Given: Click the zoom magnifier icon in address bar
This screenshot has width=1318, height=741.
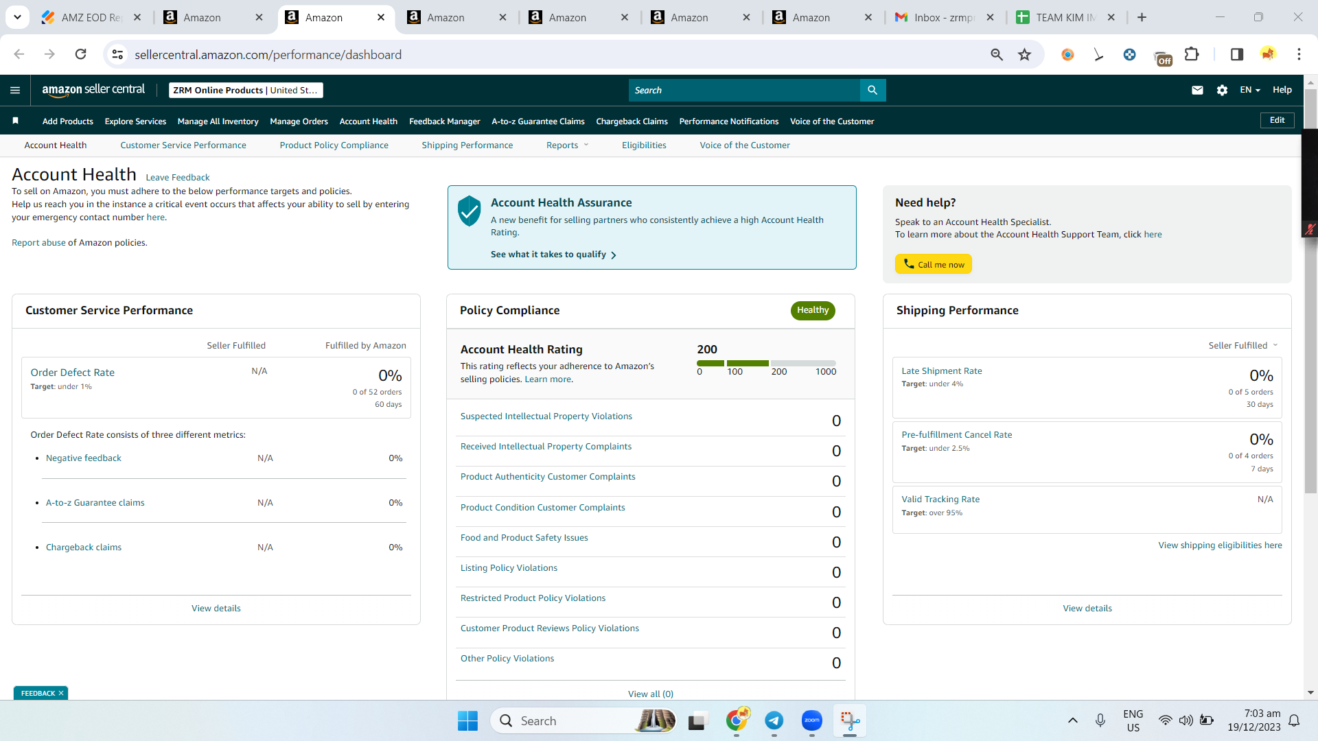Looking at the screenshot, I should pos(997,54).
